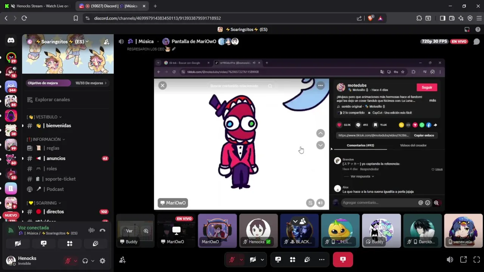This screenshot has width=484, height=272.
Task: Join Podcast stage channel
Action: pyautogui.click(x=68, y=189)
